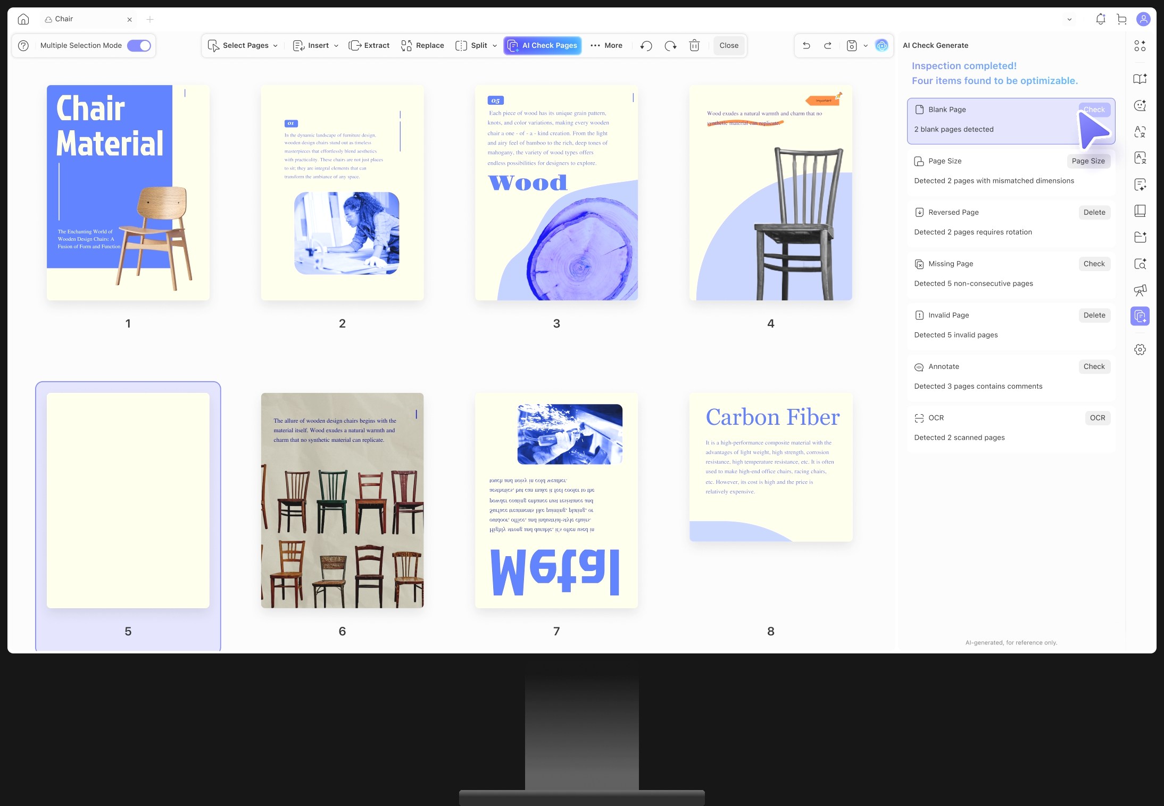Click Check for Annotate
1164x806 pixels.
[1094, 366]
